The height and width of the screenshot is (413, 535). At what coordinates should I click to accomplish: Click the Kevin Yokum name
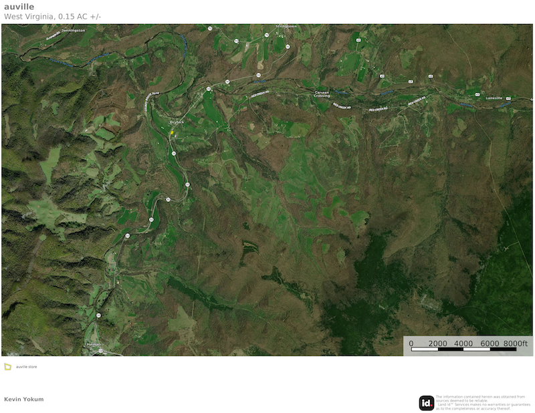23,399
